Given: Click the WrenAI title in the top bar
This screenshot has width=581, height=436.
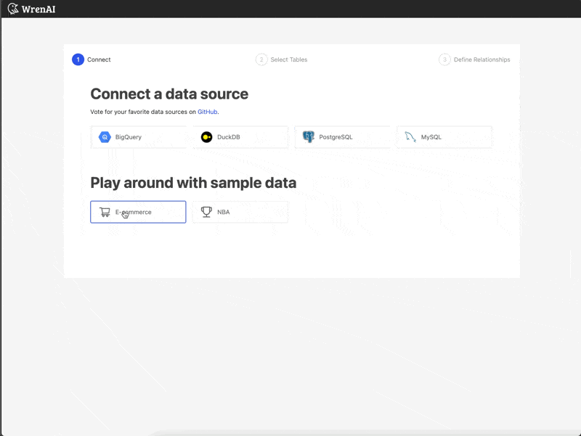Looking at the screenshot, I should pyautogui.click(x=38, y=9).
